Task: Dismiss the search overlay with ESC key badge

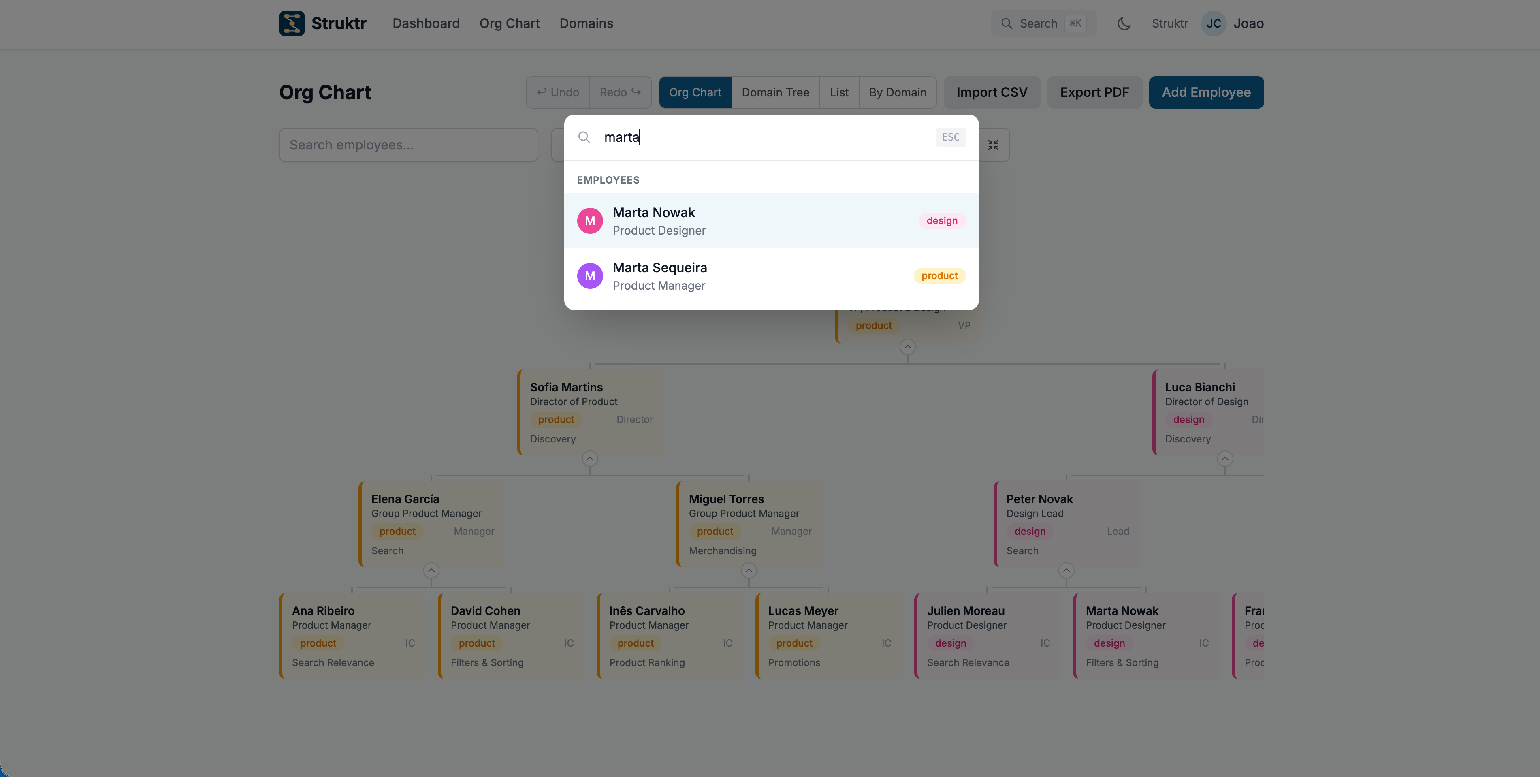Action: click(x=950, y=137)
